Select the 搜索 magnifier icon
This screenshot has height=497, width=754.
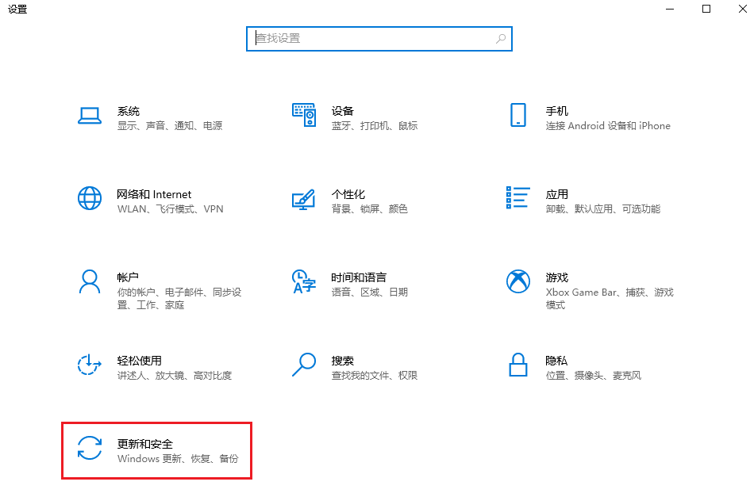[304, 366]
